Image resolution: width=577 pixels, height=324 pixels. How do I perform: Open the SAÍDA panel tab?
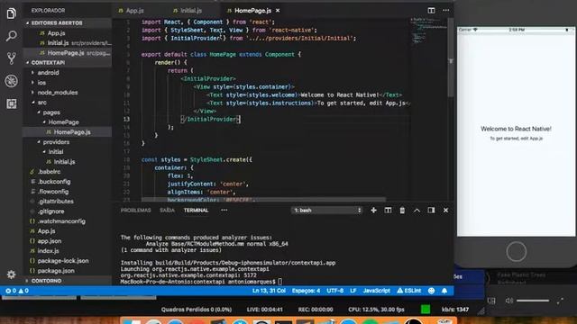point(167,210)
